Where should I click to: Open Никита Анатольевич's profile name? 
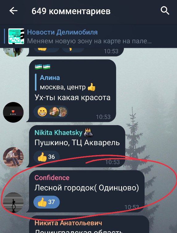(68, 223)
